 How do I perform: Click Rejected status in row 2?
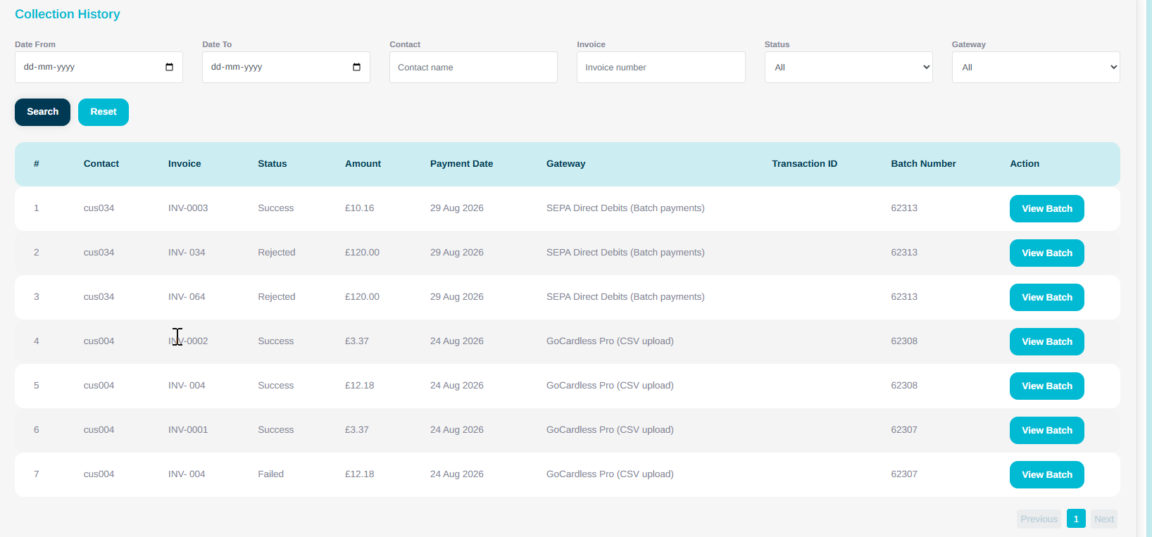coord(277,252)
